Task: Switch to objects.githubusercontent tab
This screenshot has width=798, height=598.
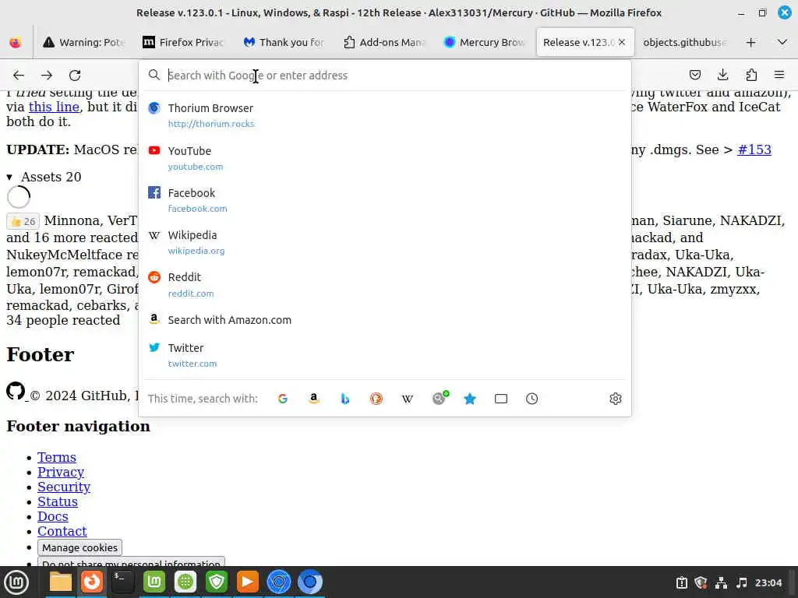Action: tap(684, 43)
